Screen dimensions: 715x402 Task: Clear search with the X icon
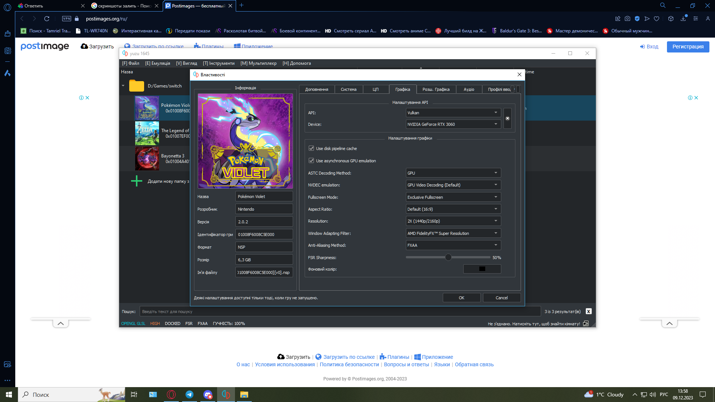point(588,312)
